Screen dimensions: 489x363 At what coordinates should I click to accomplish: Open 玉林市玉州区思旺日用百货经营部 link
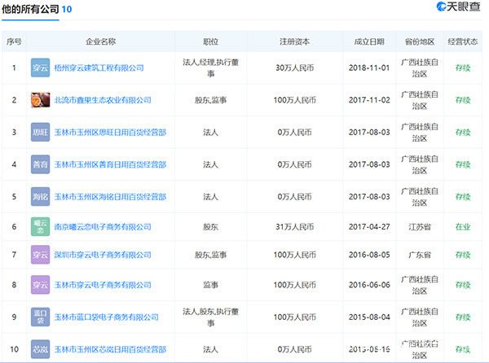pyautogui.click(x=110, y=133)
